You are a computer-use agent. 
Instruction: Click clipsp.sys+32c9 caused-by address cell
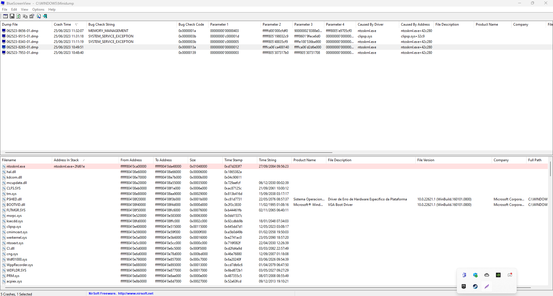[413, 36]
